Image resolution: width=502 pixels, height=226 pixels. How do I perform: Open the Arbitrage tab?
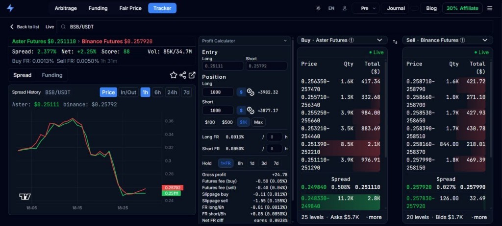(66, 8)
